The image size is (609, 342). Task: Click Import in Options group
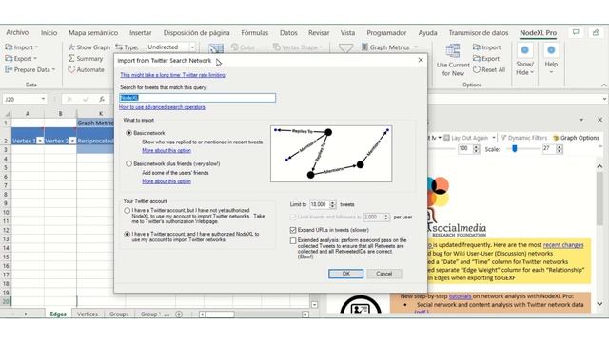(x=486, y=47)
